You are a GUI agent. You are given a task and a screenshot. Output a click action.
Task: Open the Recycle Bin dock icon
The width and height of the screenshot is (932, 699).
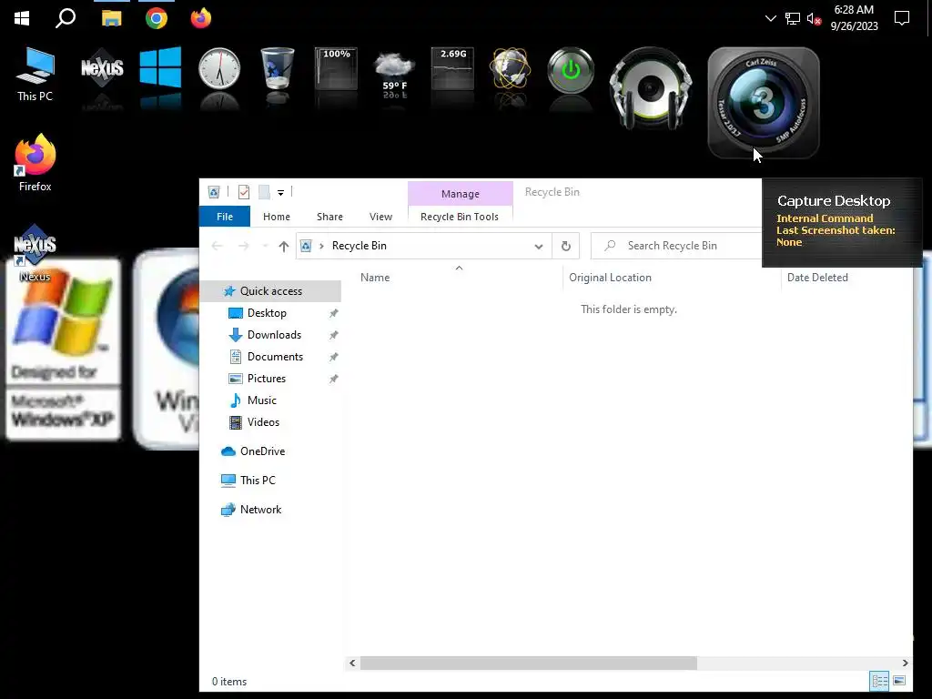point(278,67)
